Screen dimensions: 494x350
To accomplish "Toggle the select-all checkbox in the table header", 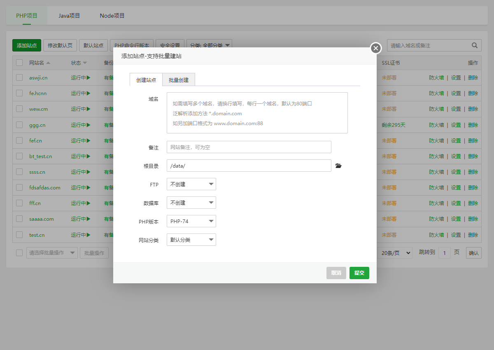I will point(19,62).
